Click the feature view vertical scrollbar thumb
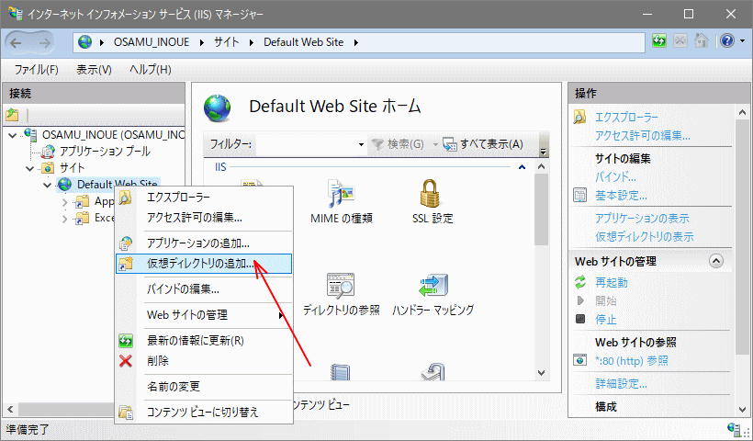The width and height of the screenshot is (753, 441). tap(541, 209)
